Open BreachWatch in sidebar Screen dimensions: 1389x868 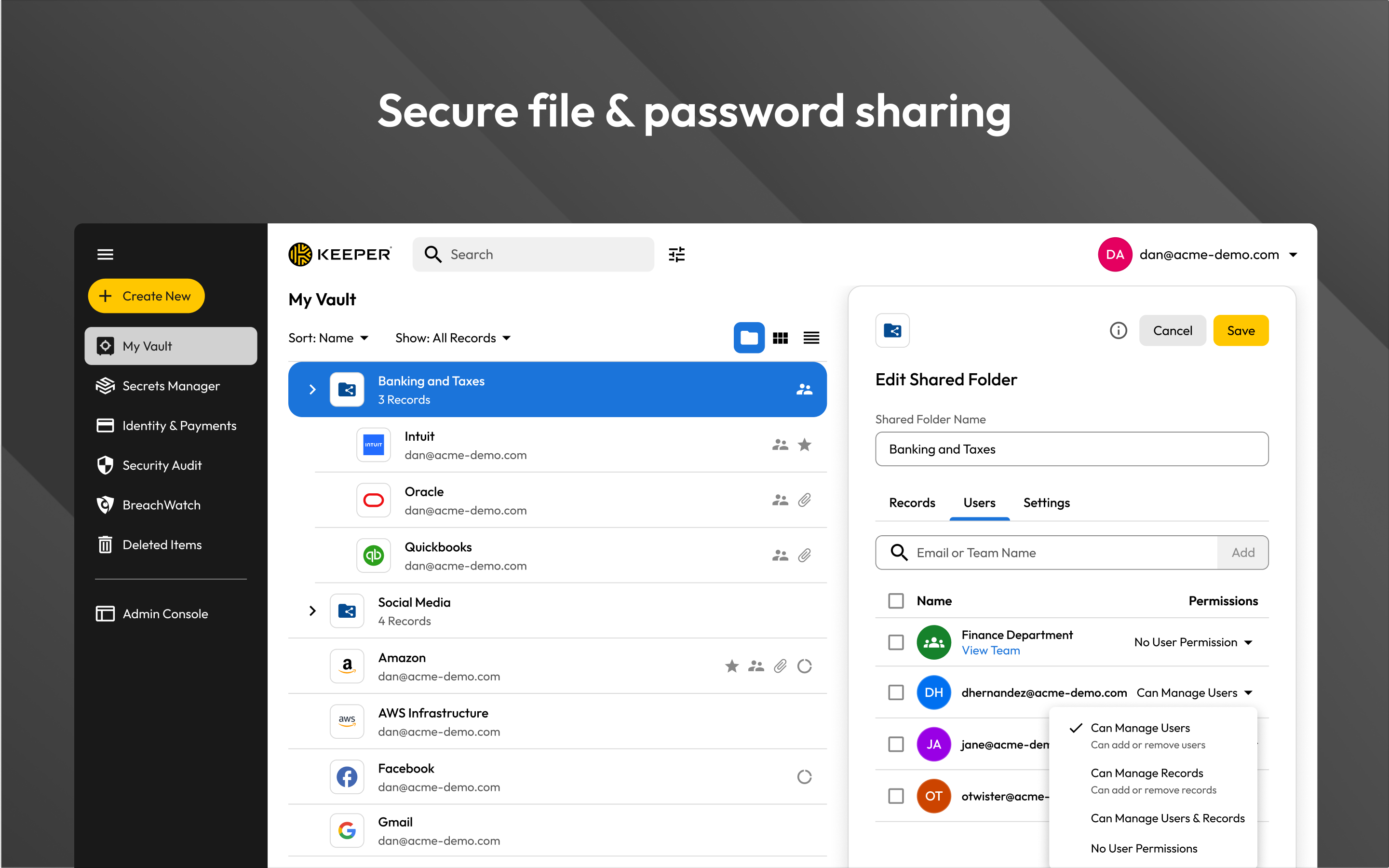click(171, 505)
